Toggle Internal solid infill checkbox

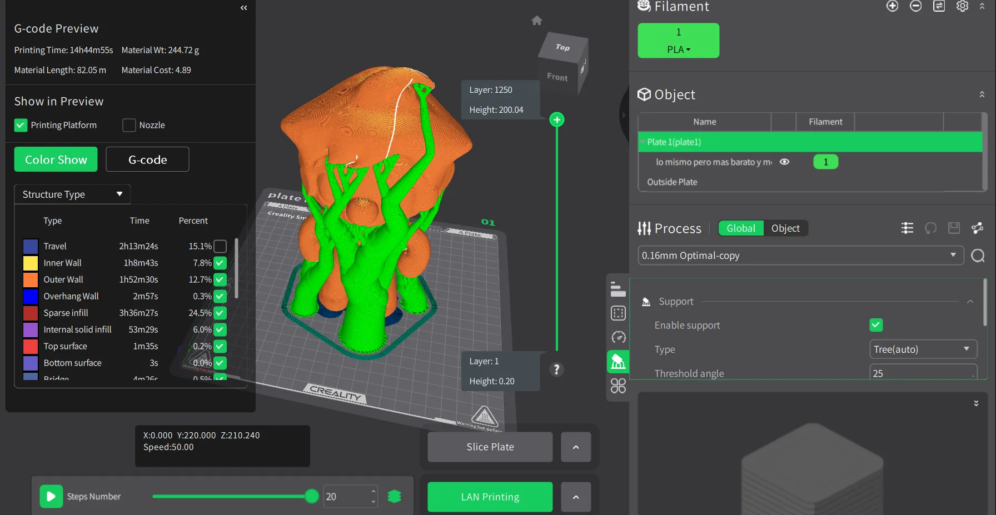click(220, 329)
